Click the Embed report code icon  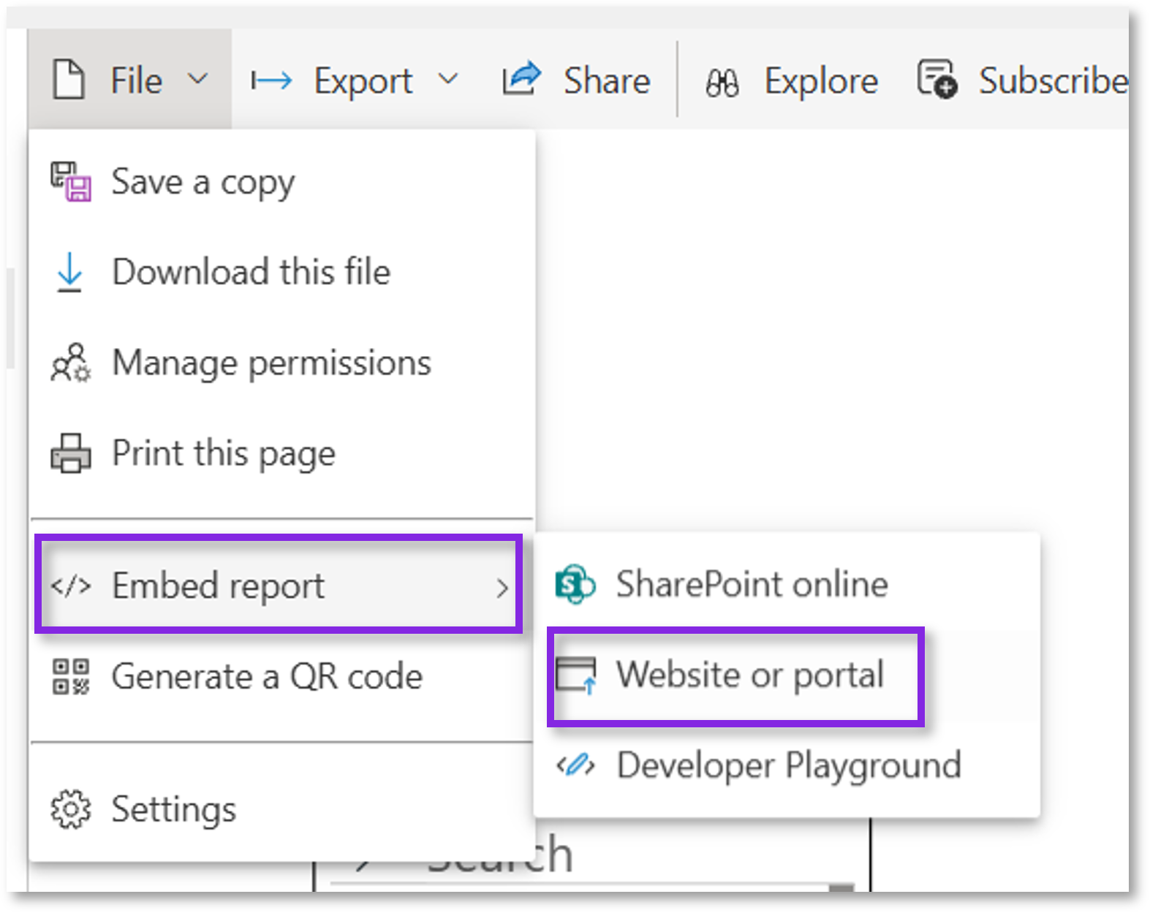tap(71, 586)
